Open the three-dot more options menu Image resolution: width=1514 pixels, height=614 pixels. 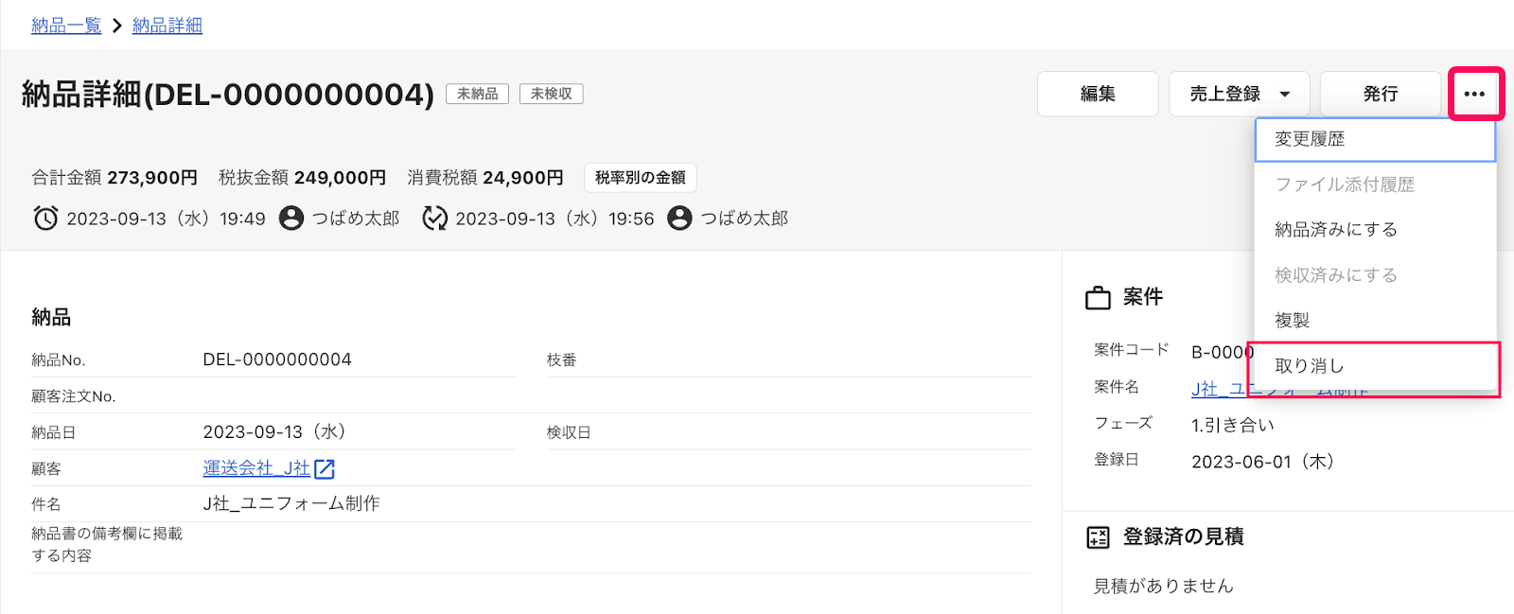[1474, 94]
